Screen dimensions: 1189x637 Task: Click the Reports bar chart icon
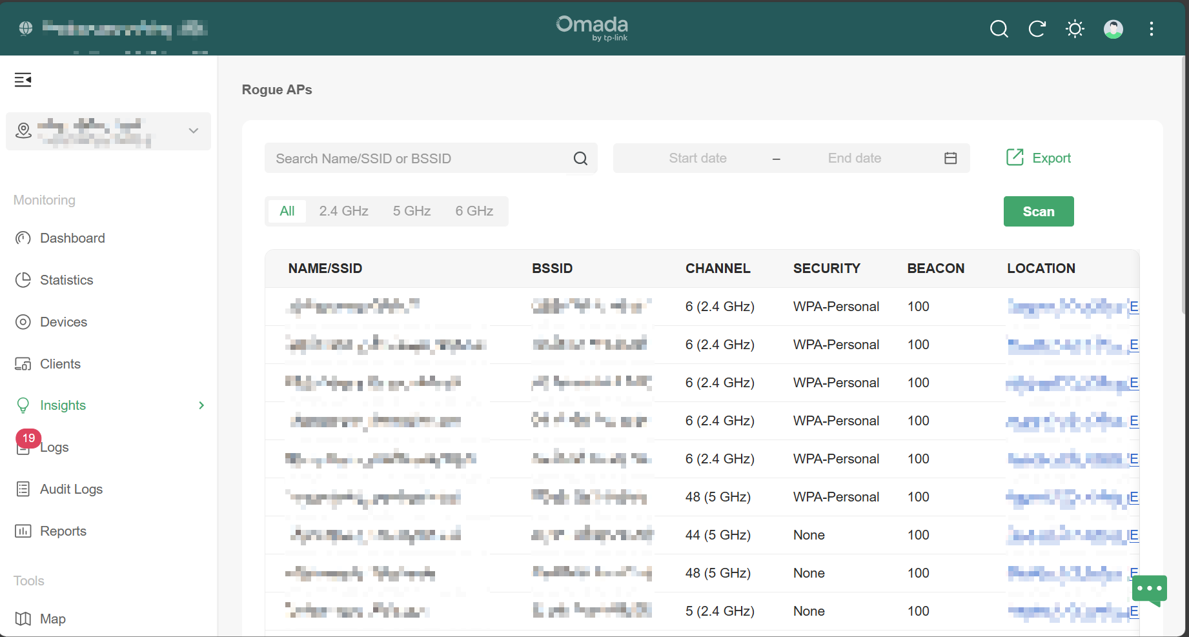click(23, 531)
